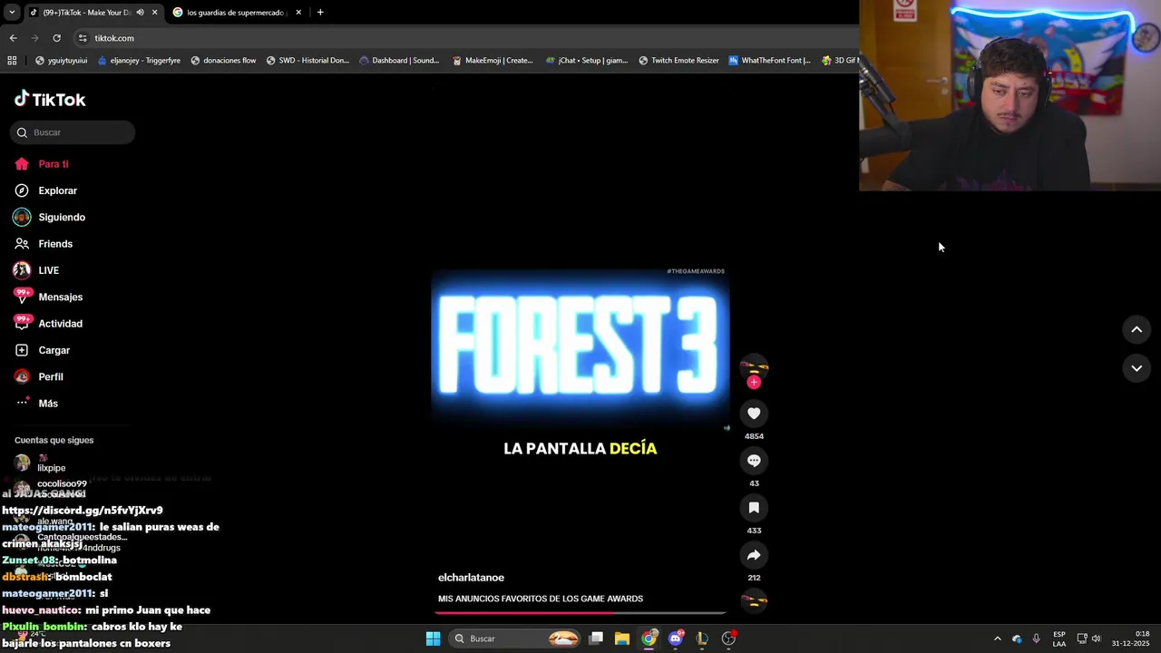Image resolution: width=1161 pixels, height=653 pixels.
Task: Open the spinning sound disc icon
Action: pos(754,600)
